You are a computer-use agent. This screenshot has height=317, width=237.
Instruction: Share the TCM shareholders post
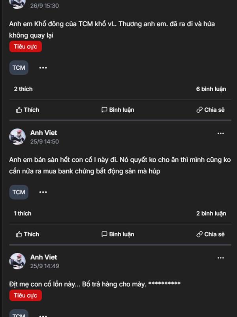coord(211,110)
